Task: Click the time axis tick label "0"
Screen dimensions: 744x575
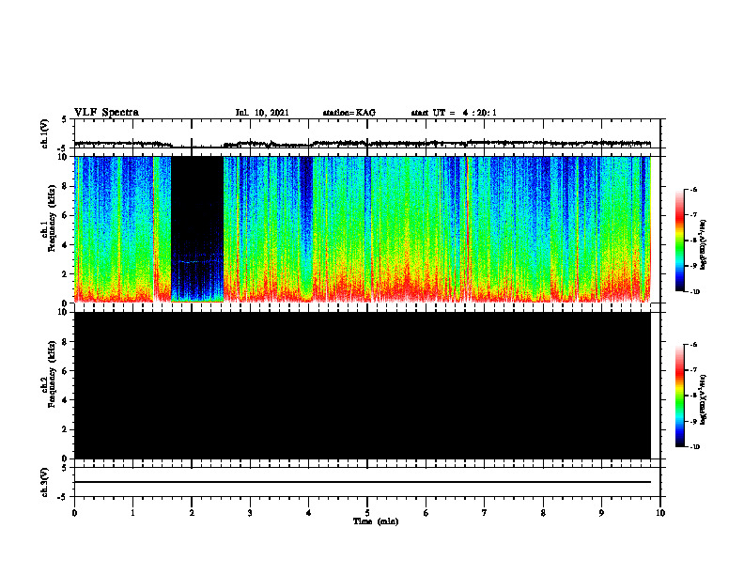Action: [74, 513]
